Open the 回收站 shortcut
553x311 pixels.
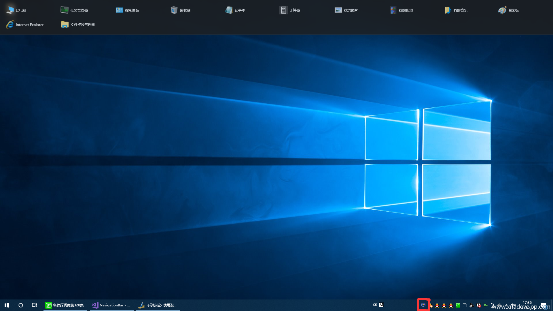pyautogui.click(x=181, y=10)
